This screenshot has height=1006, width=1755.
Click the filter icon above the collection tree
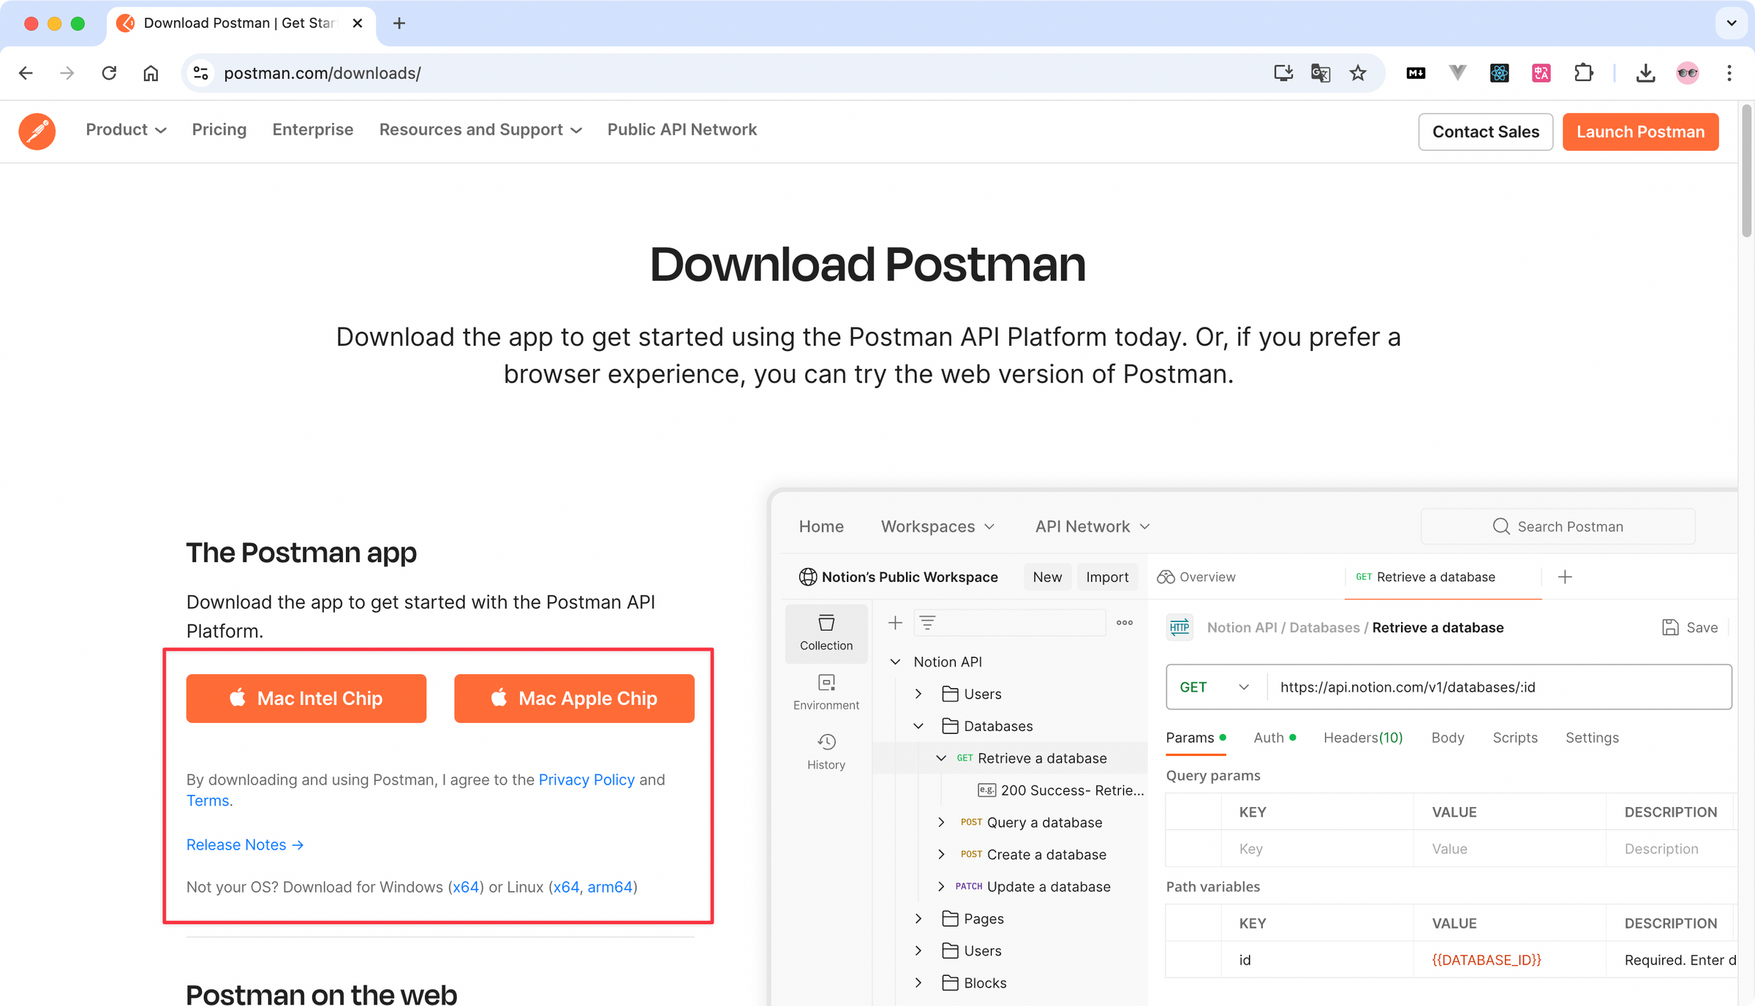pyautogui.click(x=927, y=622)
